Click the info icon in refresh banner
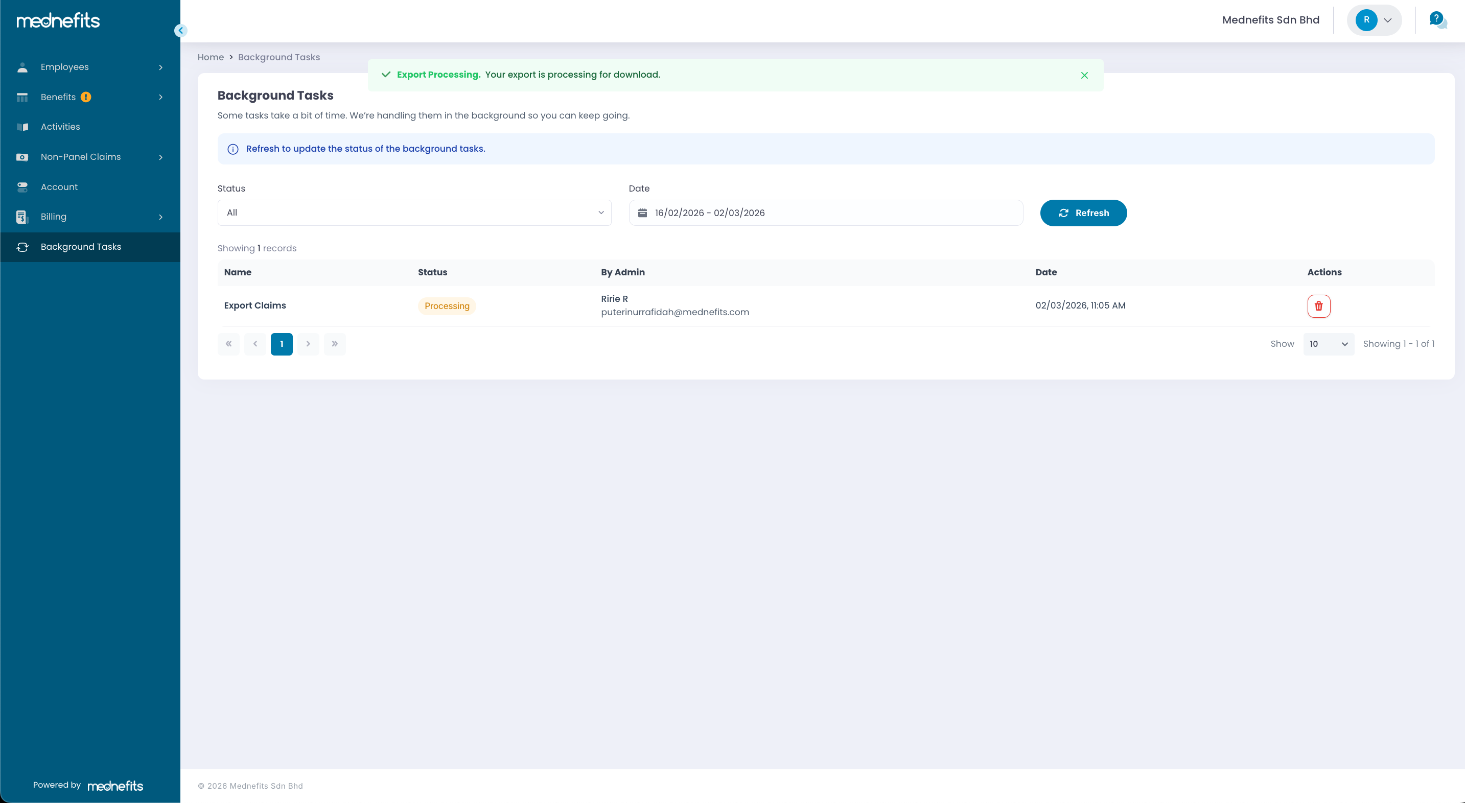The height and width of the screenshot is (803, 1465). point(232,149)
